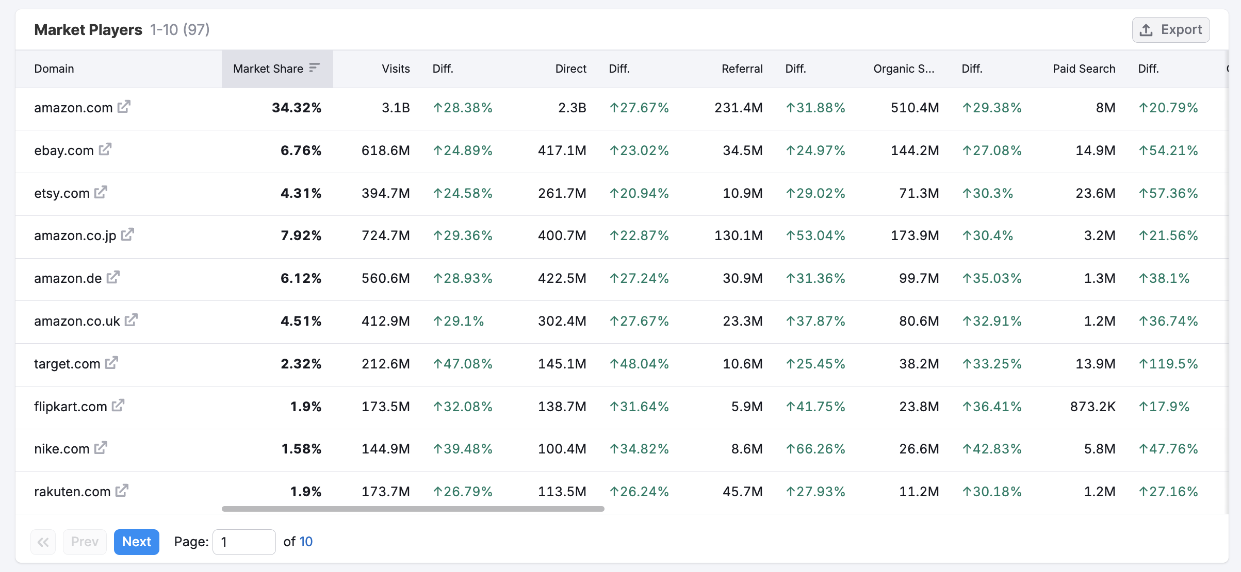Viewport: 1241px width, 572px height.
Task: Open etsy.com via its external link icon
Action: click(101, 192)
